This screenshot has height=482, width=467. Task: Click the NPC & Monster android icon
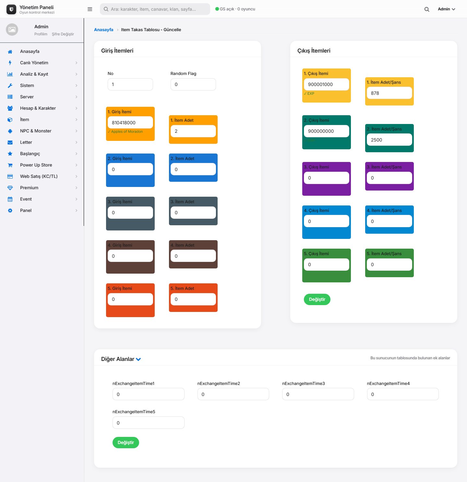coord(10,131)
